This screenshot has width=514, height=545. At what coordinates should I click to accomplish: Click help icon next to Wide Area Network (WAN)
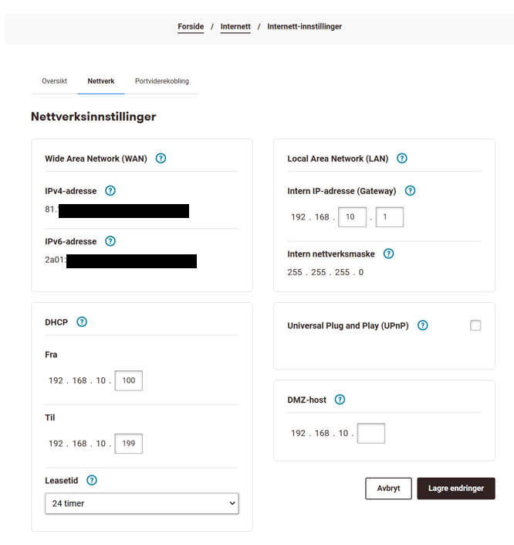click(161, 158)
